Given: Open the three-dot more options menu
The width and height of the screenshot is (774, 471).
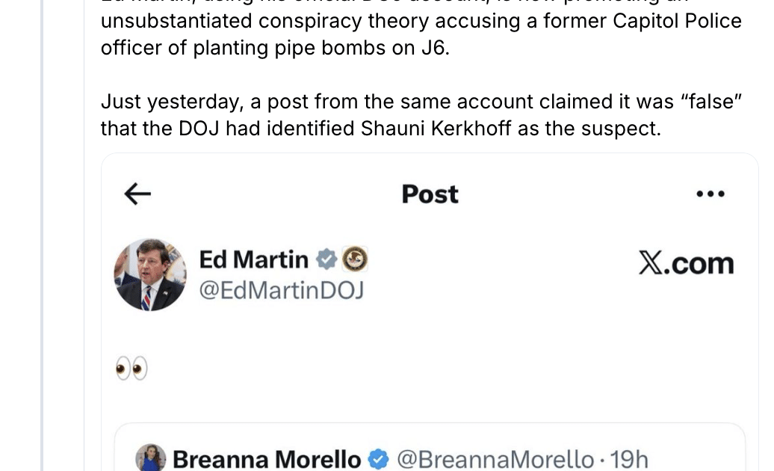Looking at the screenshot, I should [710, 194].
